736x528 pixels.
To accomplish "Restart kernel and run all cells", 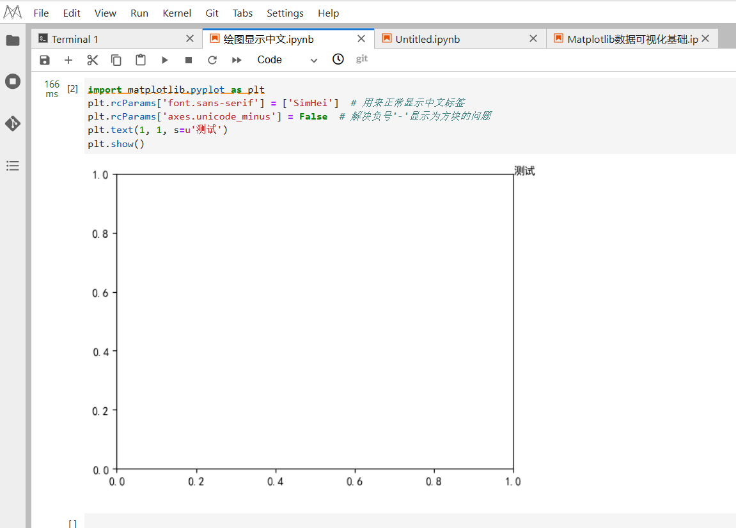I will (237, 60).
